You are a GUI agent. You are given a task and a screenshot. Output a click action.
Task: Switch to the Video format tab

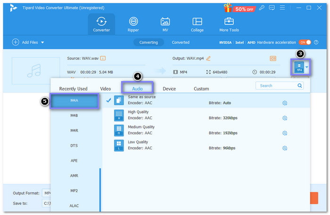tap(106, 89)
